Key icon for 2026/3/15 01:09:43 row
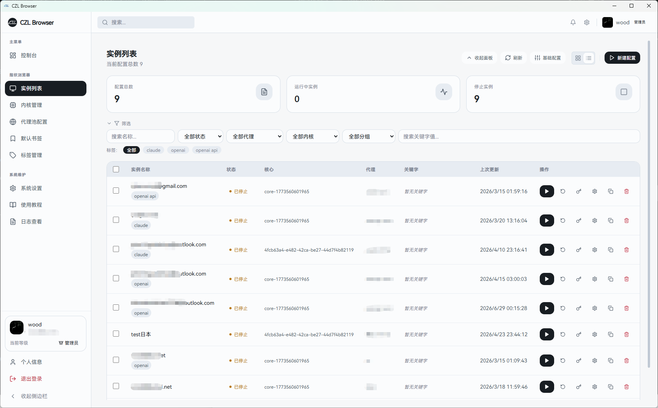The height and width of the screenshot is (408, 658). pos(579,361)
